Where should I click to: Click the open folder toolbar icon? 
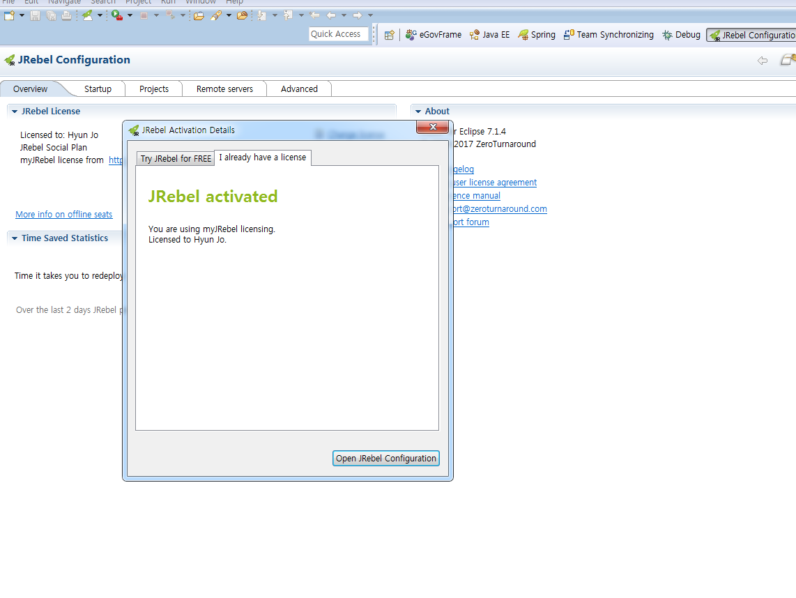click(199, 16)
